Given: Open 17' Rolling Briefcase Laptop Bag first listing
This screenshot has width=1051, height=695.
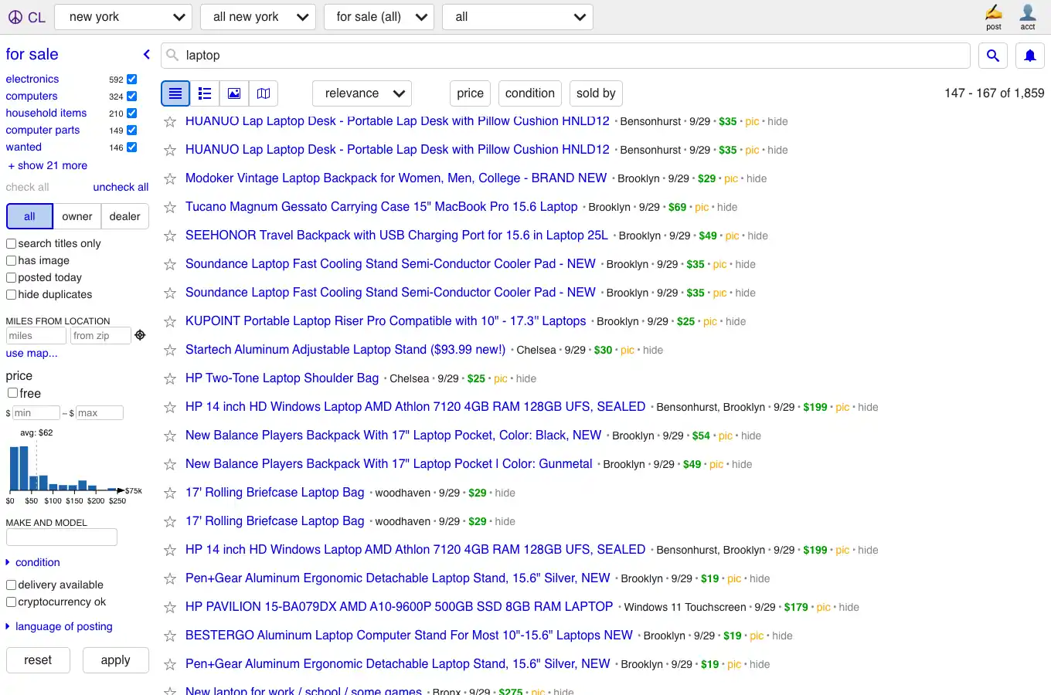Looking at the screenshot, I should [274, 493].
